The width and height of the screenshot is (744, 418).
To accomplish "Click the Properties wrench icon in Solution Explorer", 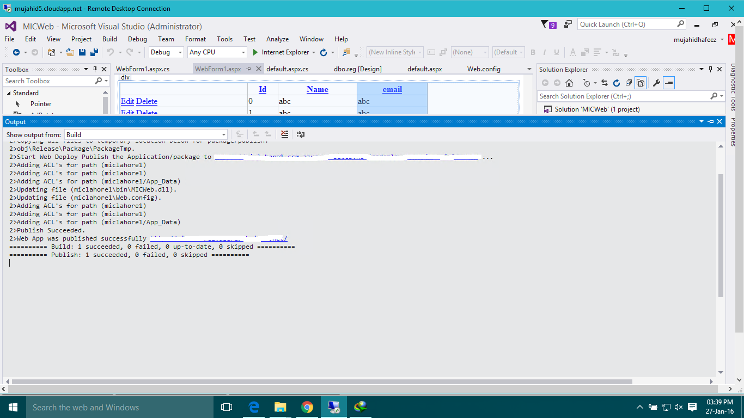I will [657, 83].
